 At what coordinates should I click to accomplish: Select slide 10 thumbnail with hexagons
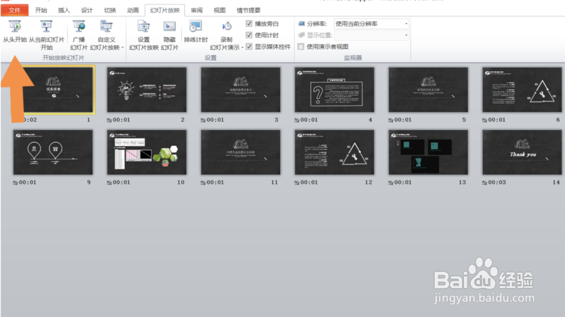147,153
